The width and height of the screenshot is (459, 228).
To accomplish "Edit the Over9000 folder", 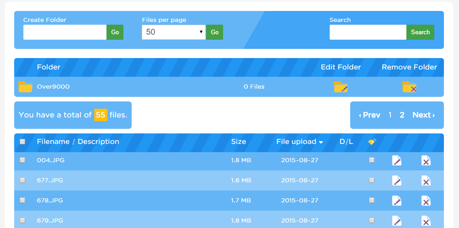I will point(341,87).
